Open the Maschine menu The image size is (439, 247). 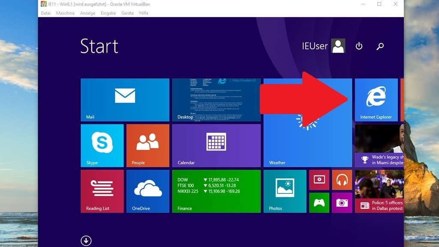[65, 13]
